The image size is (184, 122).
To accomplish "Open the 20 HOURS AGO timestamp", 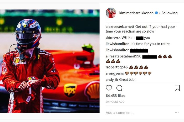I will click(115, 102).
